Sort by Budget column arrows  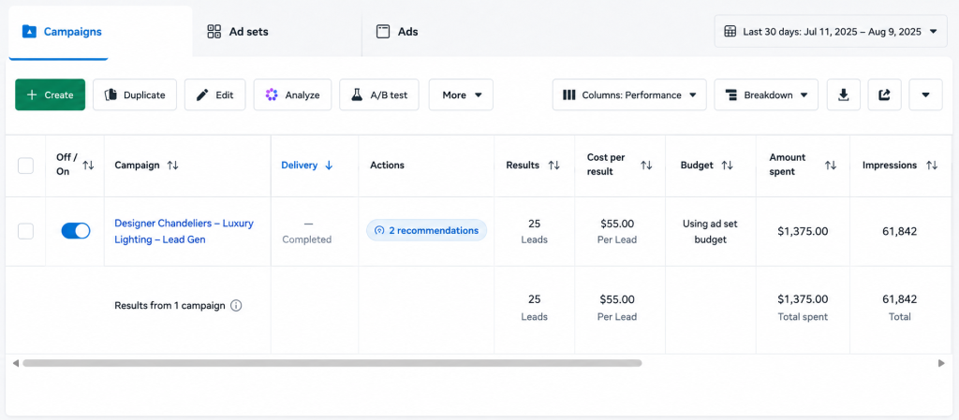[x=727, y=166]
